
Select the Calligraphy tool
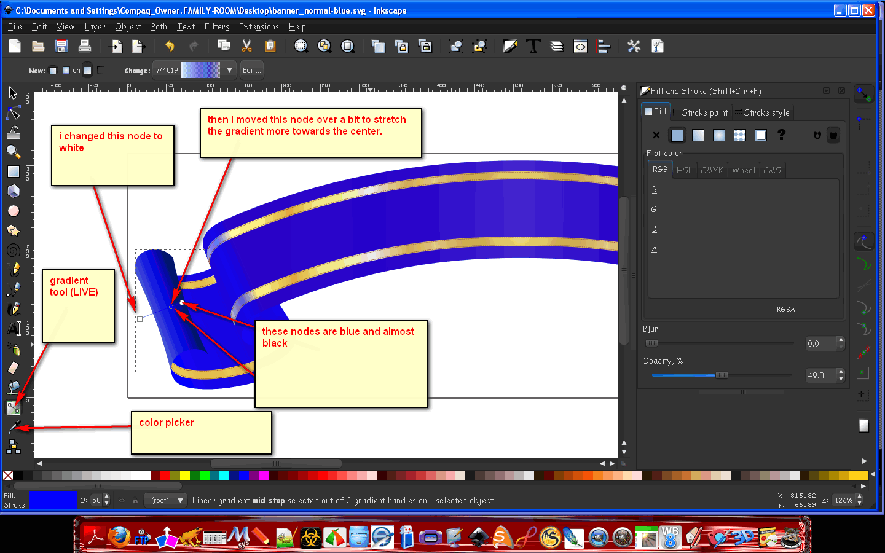click(x=13, y=309)
